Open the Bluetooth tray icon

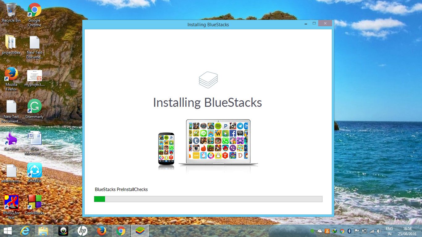(349, 231)
